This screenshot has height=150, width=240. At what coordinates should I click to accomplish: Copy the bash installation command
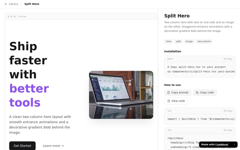point(228,59)
